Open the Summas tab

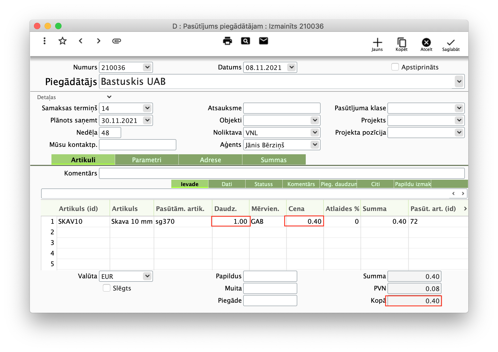pos(274,160)
